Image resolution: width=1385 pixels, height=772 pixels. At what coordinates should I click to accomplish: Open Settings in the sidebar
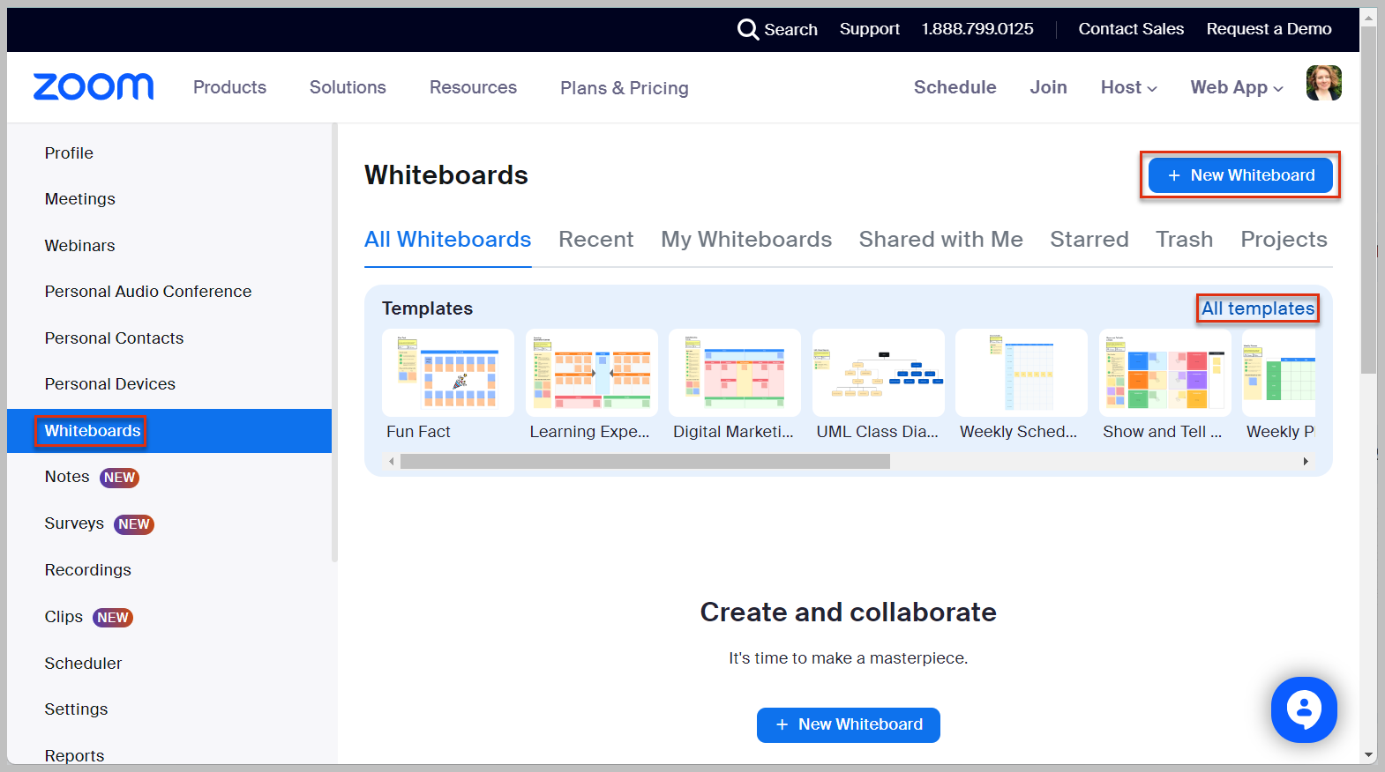click(x=77, y=709)
